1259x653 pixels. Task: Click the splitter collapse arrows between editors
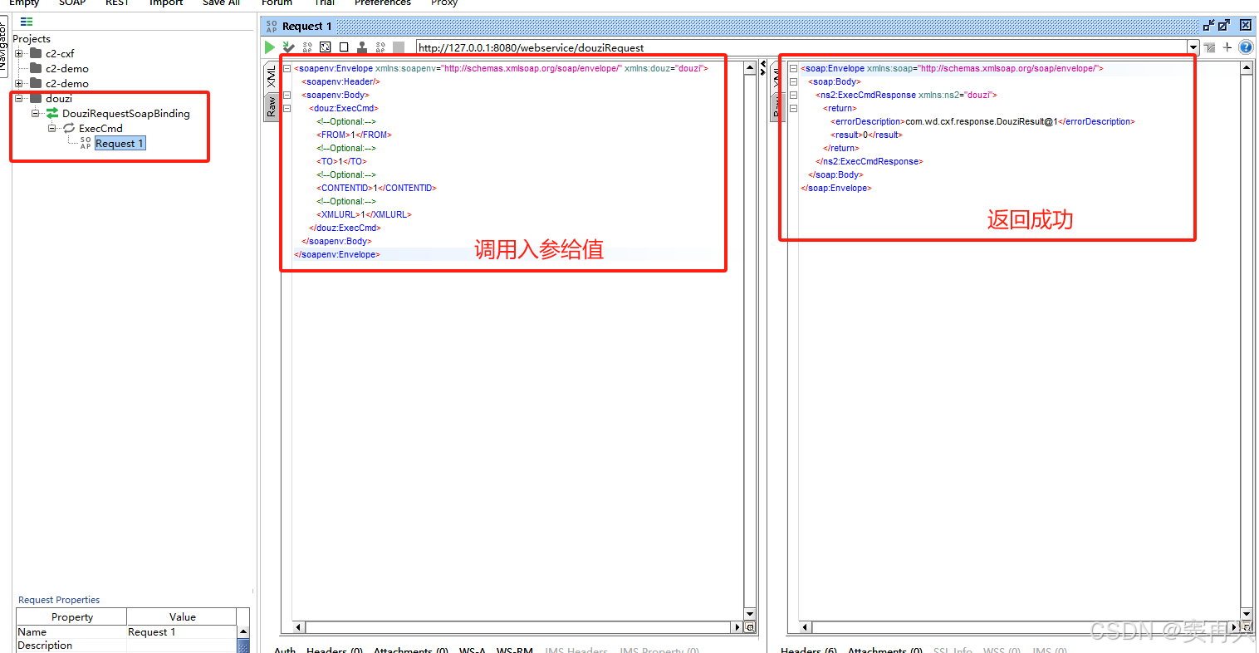click(763, 68)
